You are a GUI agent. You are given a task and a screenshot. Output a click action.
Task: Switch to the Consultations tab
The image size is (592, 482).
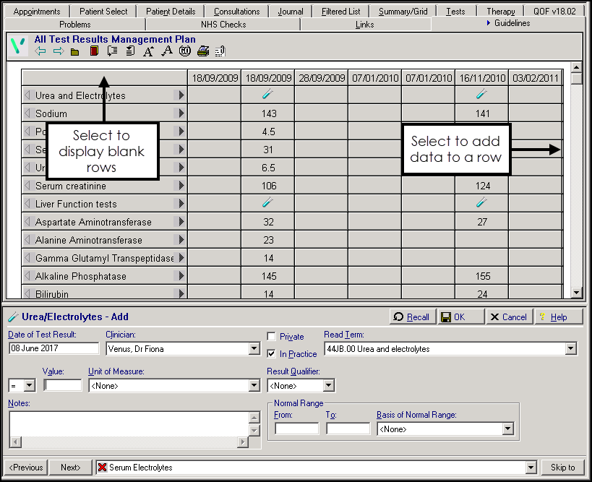click(236, 12)
